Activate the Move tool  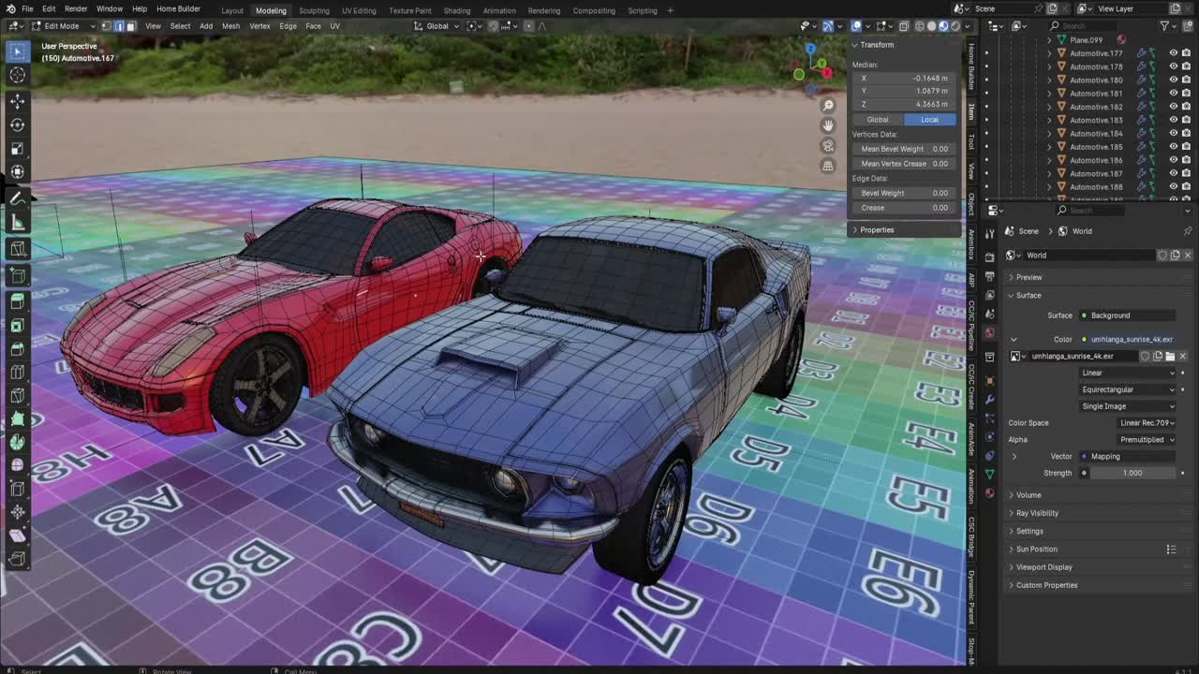(x=17, y=101)
